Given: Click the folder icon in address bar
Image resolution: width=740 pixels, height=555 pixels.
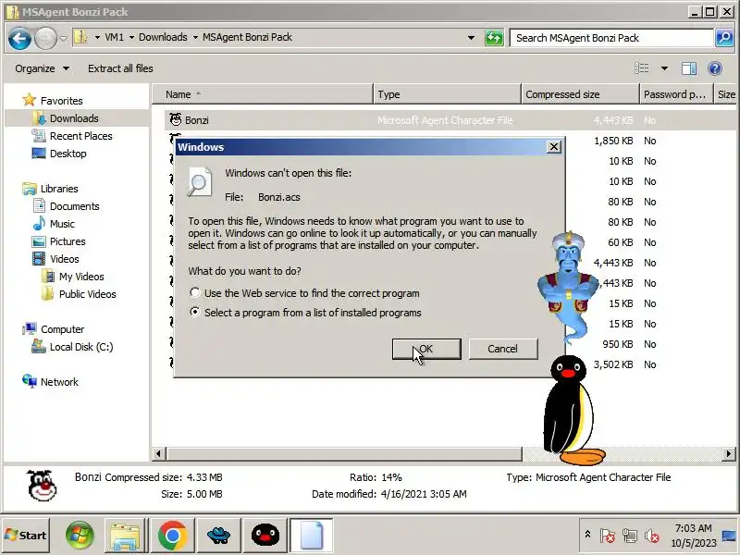Looking at the screenshot, I should pos(80,37).
